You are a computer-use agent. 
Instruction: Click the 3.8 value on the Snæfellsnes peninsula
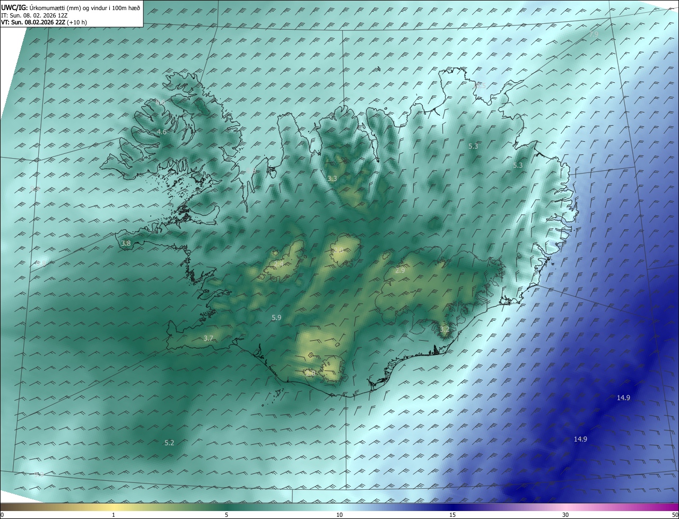[126, 244]
